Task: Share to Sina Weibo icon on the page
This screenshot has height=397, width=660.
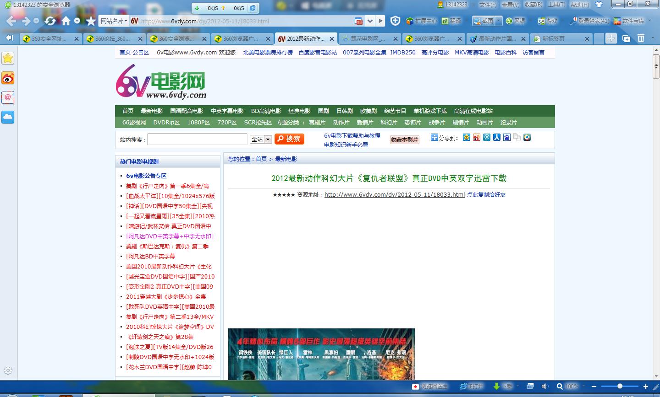Action: click(x=477, y=137)
